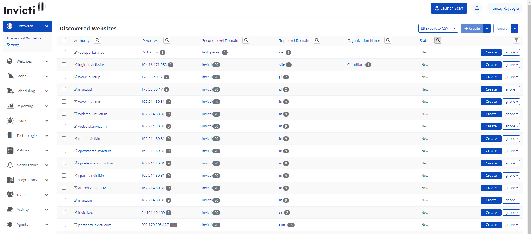Open Ignore dropdown for invicti.eu row

(x=511, y=213)
